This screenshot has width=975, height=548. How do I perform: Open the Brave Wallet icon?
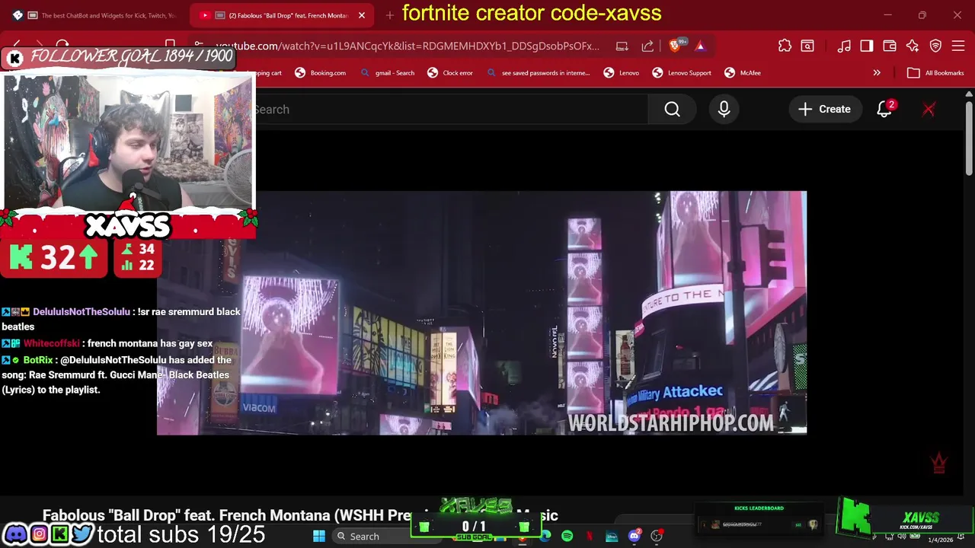coord(889,46)
